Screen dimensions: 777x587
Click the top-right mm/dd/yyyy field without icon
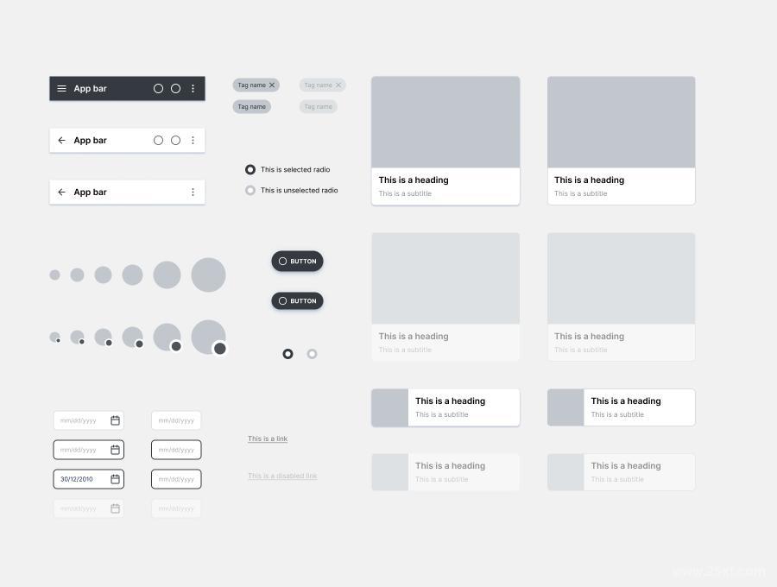[176, 420]
